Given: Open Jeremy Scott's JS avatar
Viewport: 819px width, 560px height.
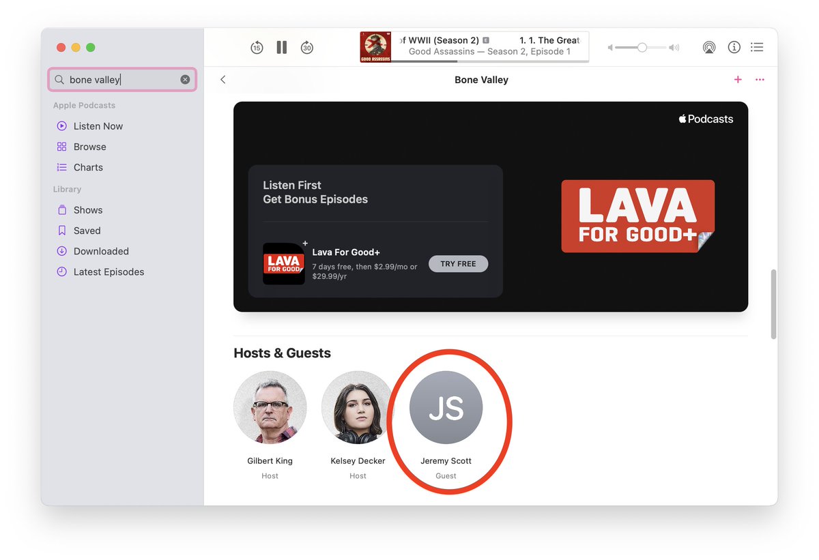Looking at the screenshot, I should (446, 408).
